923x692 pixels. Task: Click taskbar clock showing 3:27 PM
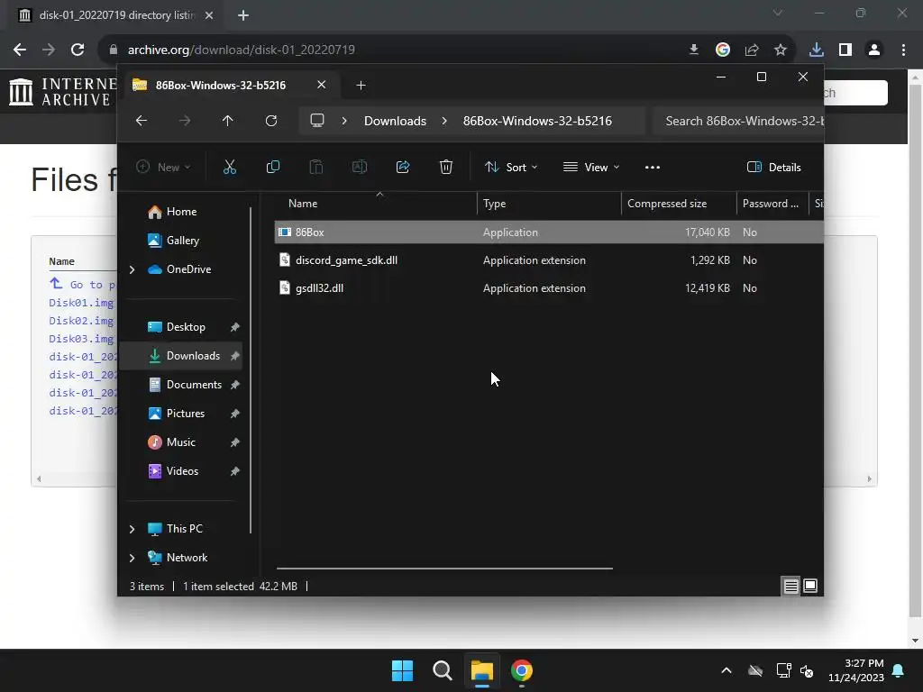coord(856,670)
